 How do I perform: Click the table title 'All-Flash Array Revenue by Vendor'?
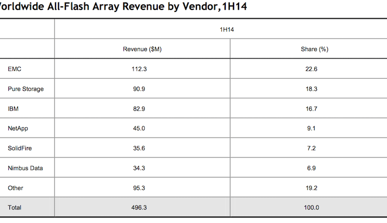coord(123,6)
